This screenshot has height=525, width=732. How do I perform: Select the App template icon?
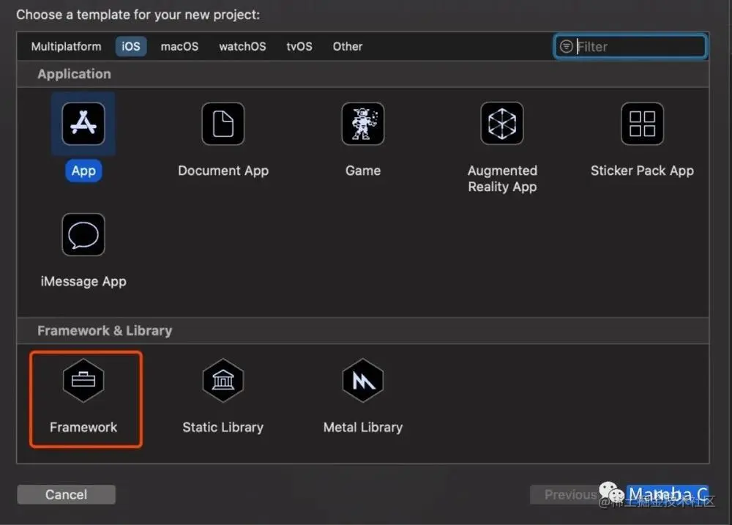[83, 124]
